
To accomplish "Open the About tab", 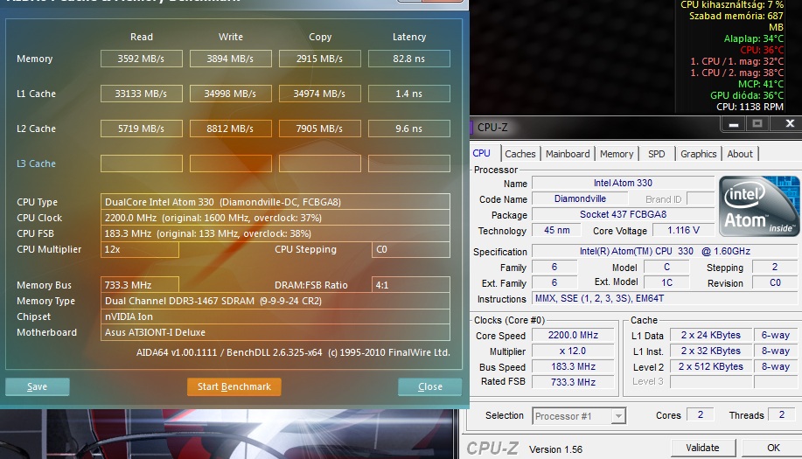I will 740,154.
